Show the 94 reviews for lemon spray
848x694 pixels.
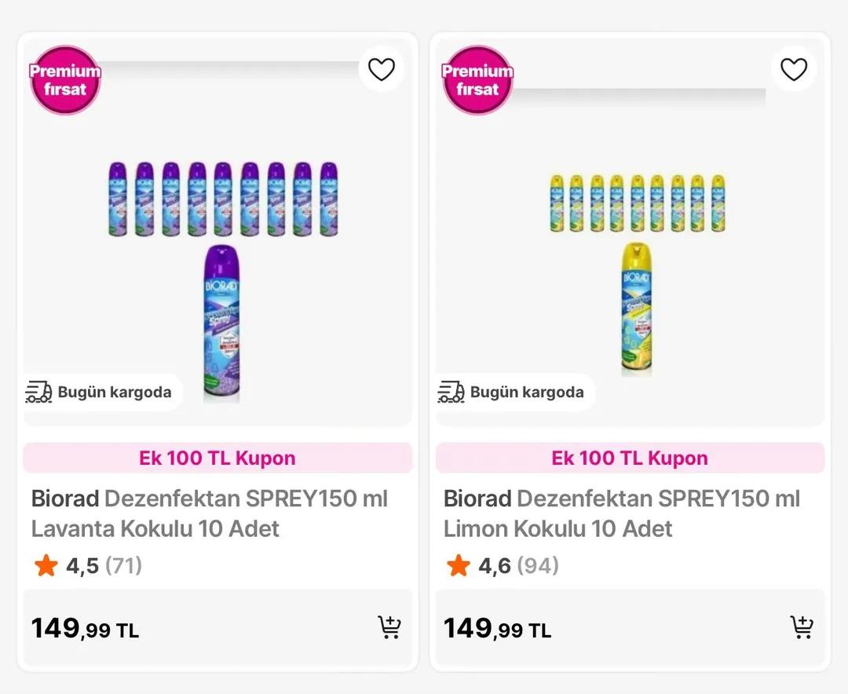pyautogui.click(x=538, y=565)
